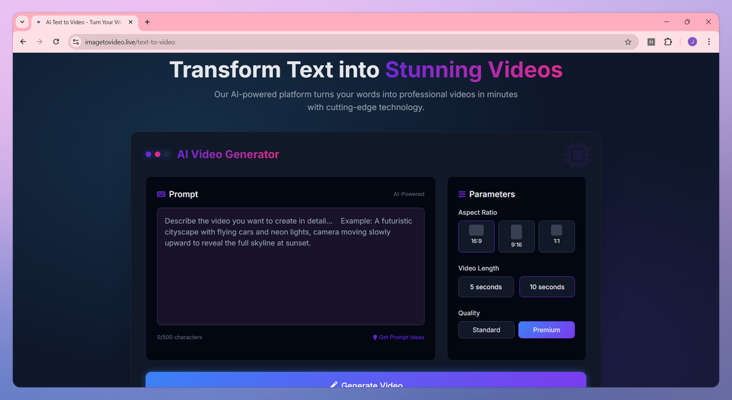Viewport: 732px width, 400px height.
Task: Bookmark this page with the star icon
Action: pyautogui.click(x=628, y=42)
